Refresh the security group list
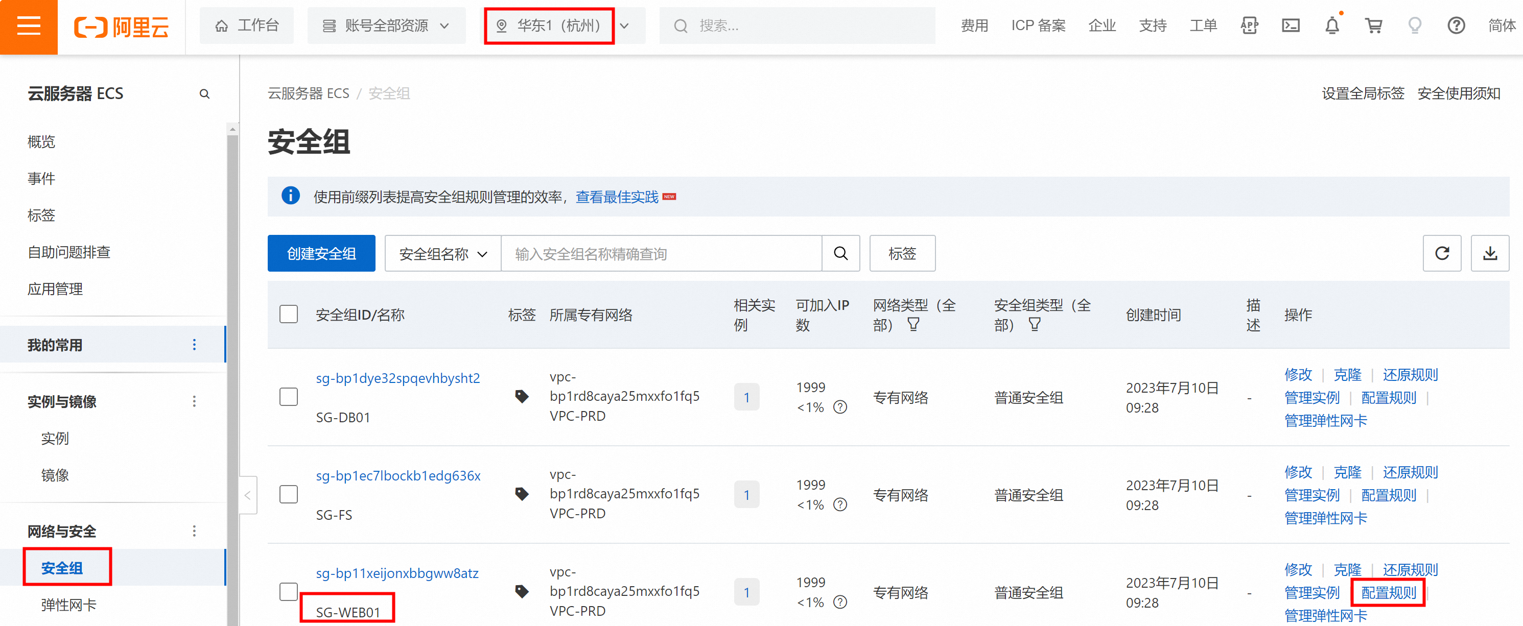Viewport: 1523px width, 626px height. pyautogui.click(x=1442, y=254)
